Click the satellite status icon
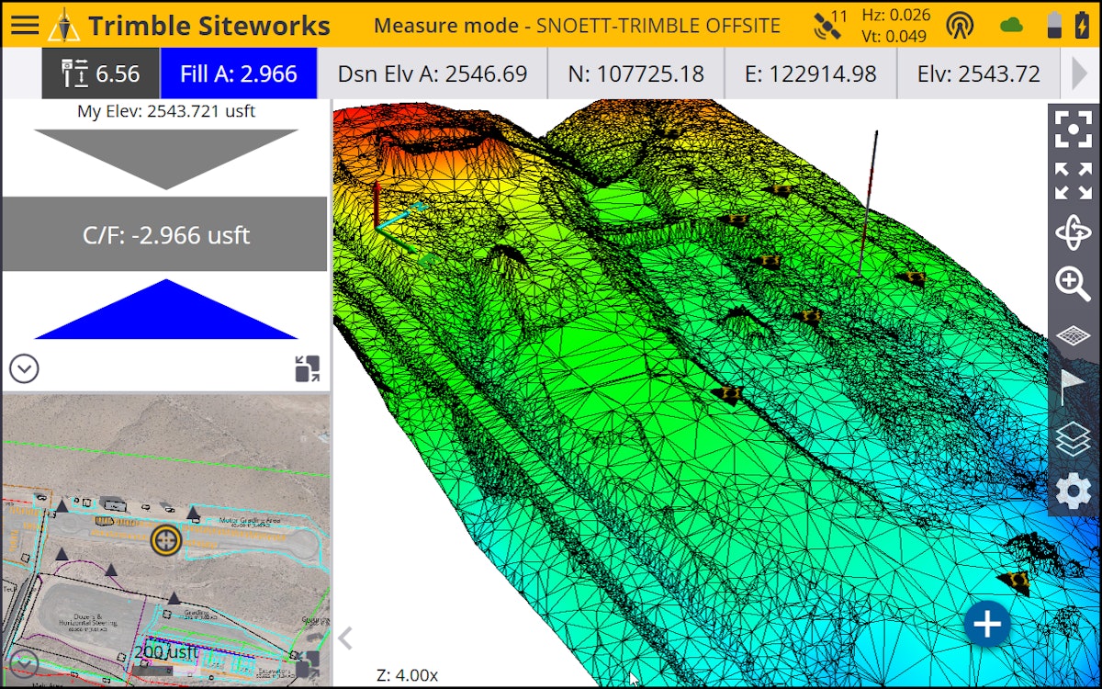1102x689 pixels. pos(825,25)
